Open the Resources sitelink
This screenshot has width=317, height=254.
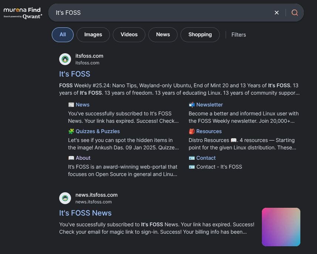209,131
